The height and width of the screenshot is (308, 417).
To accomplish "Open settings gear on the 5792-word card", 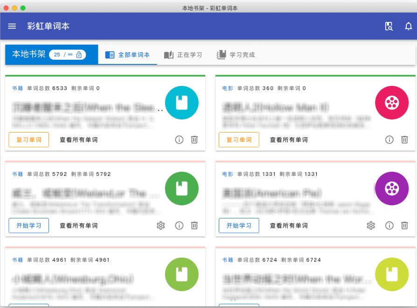I will click(160, 225).
